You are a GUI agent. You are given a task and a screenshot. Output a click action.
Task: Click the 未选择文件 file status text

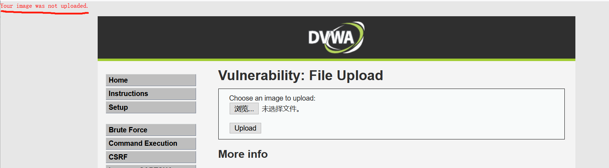click(x=281, y=109)
